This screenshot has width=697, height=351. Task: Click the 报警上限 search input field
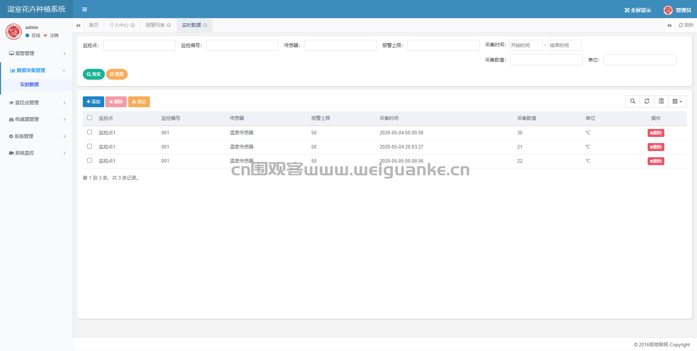click(x=444, y=45)
